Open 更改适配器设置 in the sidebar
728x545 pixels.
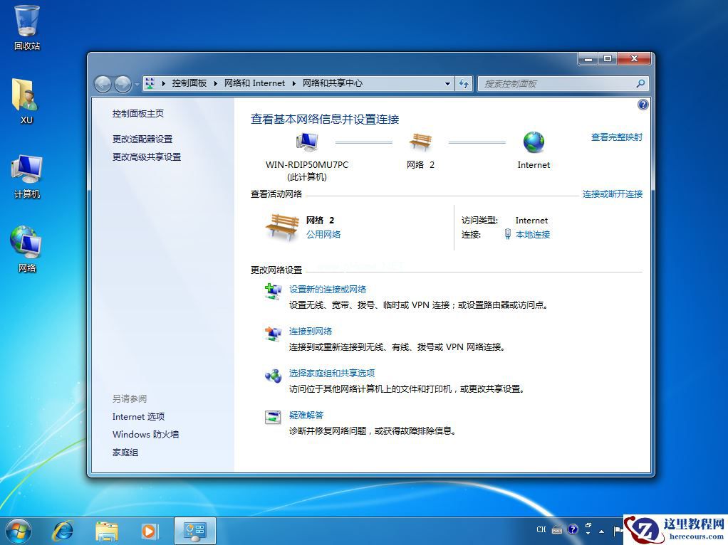click(x=141, y=139)
